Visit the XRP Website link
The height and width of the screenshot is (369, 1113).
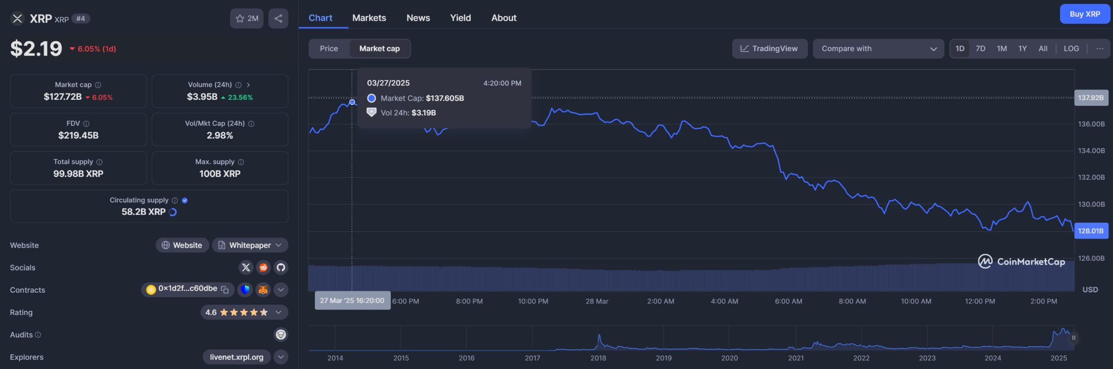(x=182, y=245)
